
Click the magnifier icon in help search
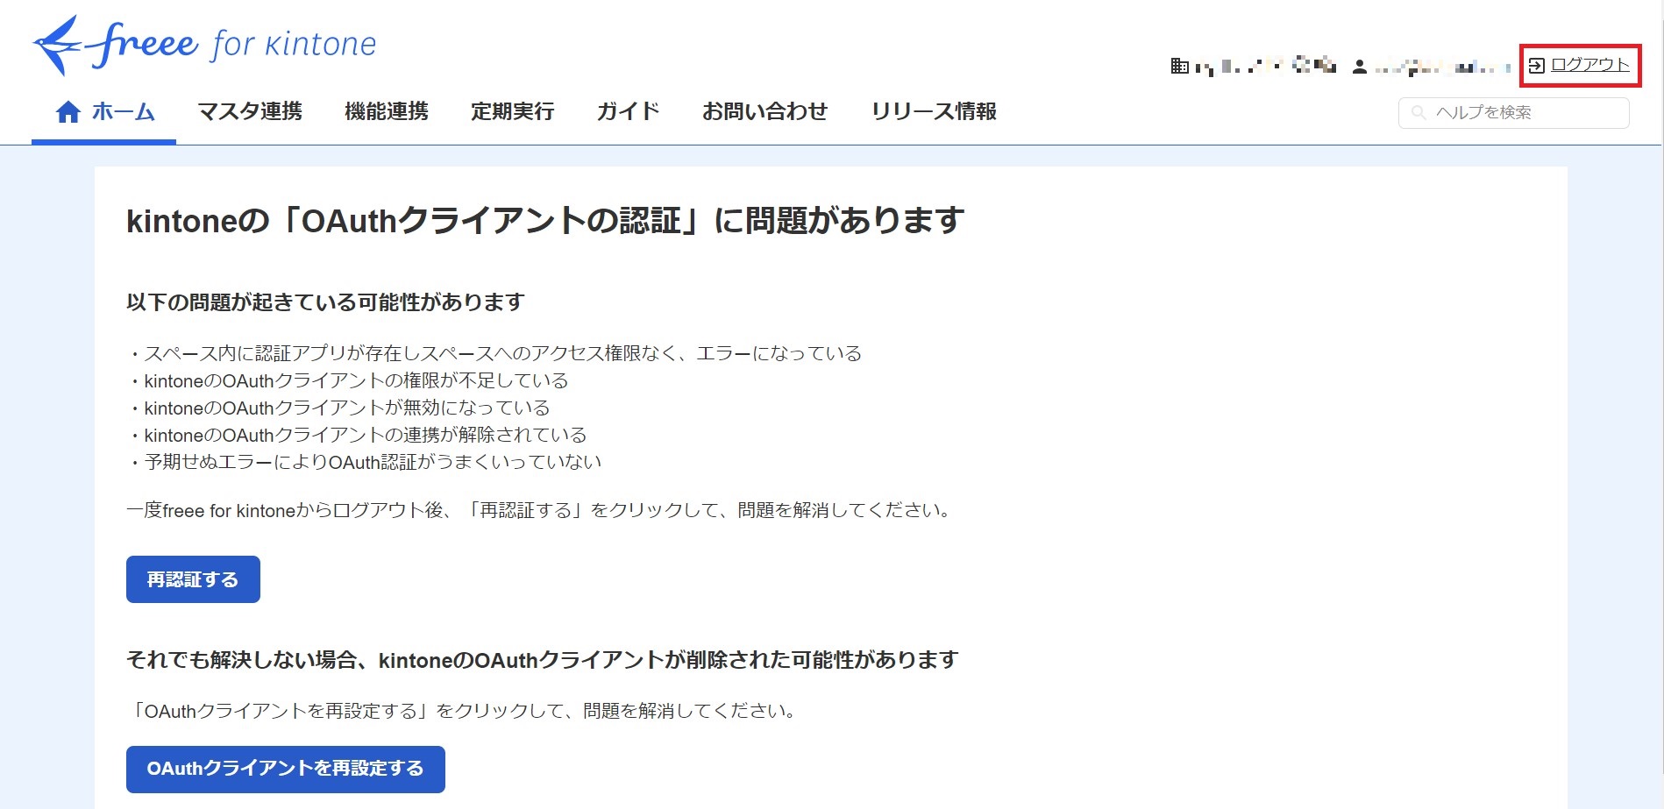[x=1418, y=112]
